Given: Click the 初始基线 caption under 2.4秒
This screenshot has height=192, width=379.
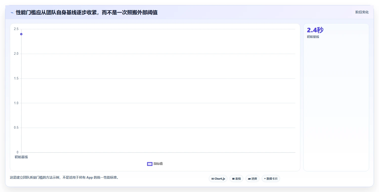Looking at the screenshot, I should pos(313,37).
